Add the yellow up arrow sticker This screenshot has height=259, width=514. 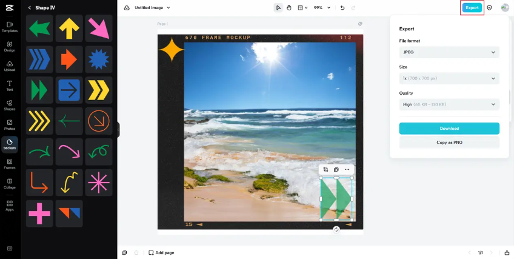(x=69, y=28)
